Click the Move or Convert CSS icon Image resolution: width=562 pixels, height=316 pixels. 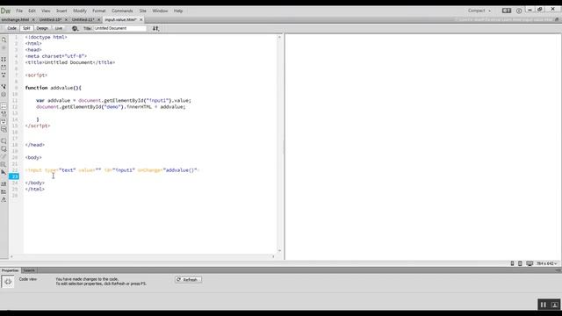(4, 172)
